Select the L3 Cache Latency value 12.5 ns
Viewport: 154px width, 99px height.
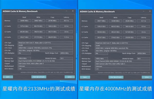143,37
